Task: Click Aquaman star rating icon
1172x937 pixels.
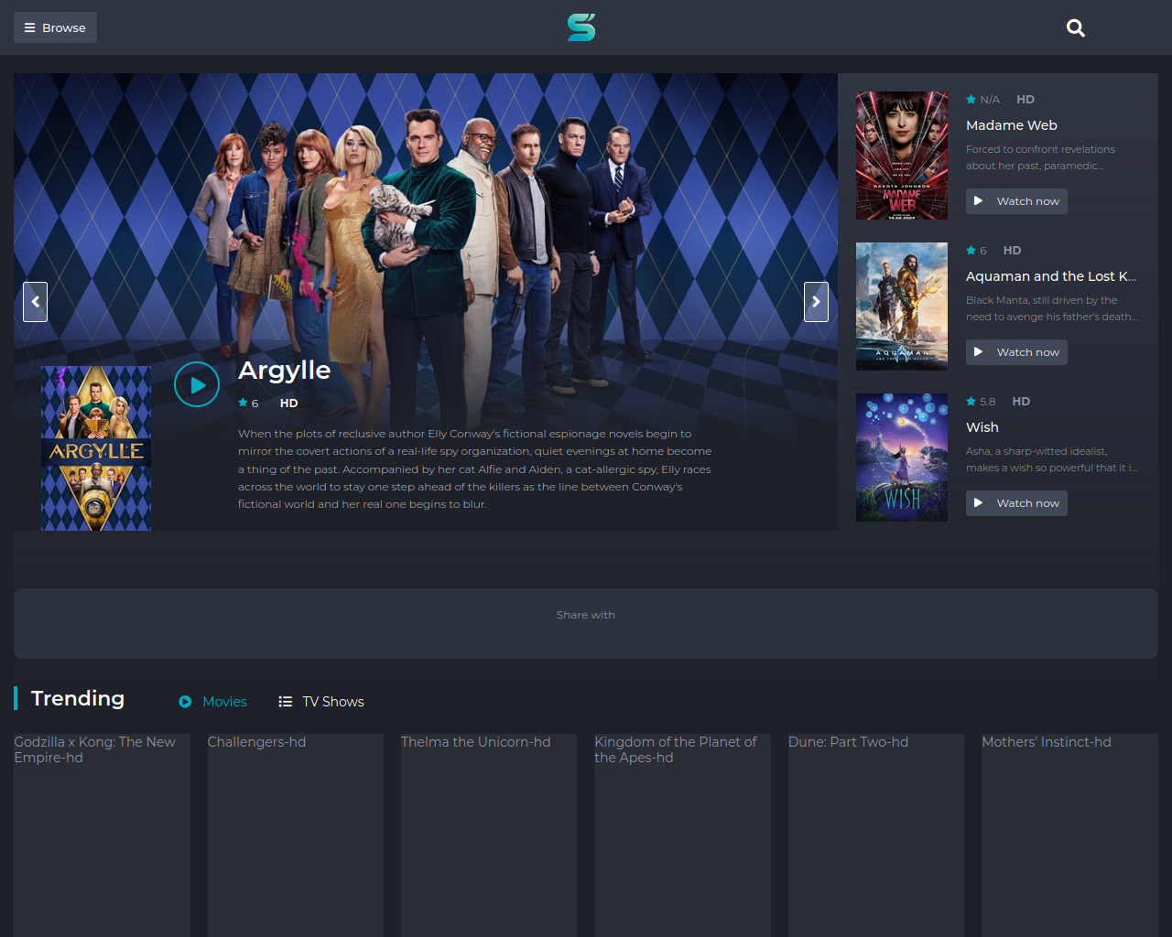Action: tap(971, 250)
